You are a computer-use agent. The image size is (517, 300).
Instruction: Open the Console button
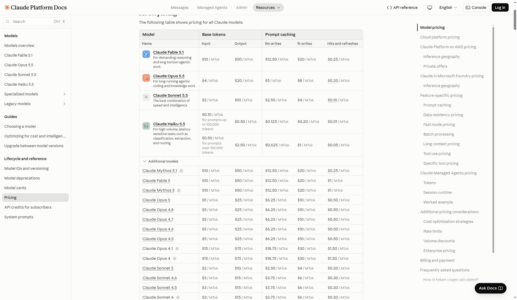(x=476, y=8)
